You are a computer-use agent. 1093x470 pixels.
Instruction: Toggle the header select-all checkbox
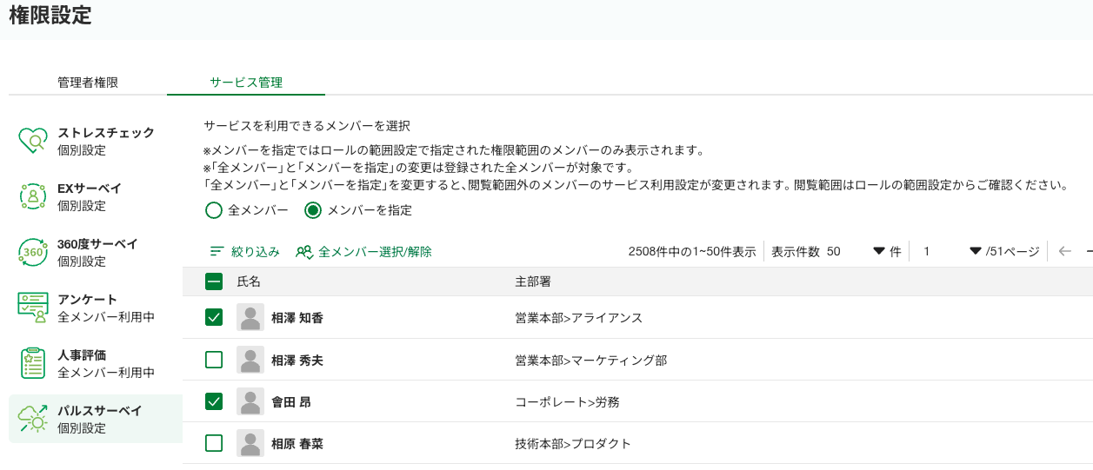(214, 281)
